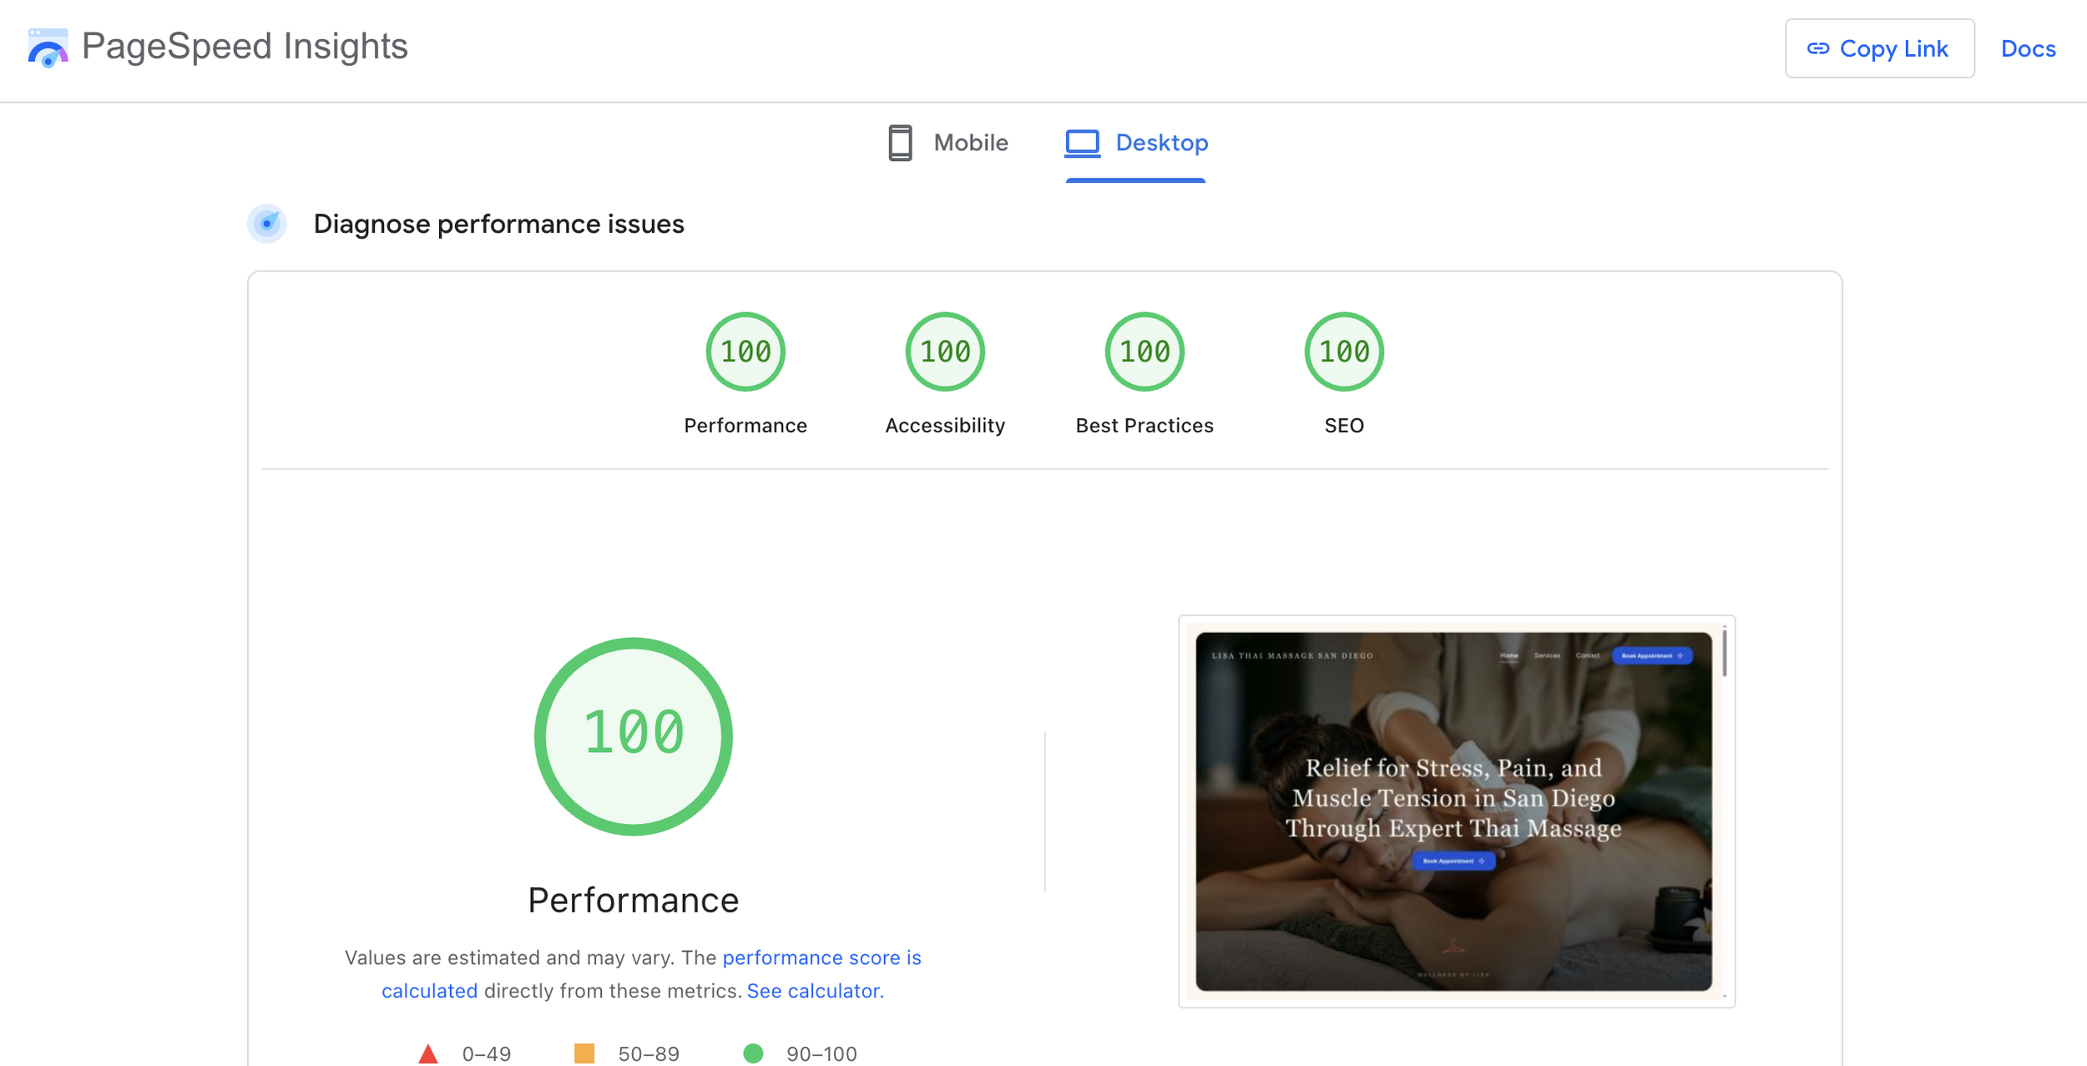The height and width of the screenshot is (1066, 2087).
Task: Click the Diagnose performance issues heading
Action: click(x=498, y=224)
